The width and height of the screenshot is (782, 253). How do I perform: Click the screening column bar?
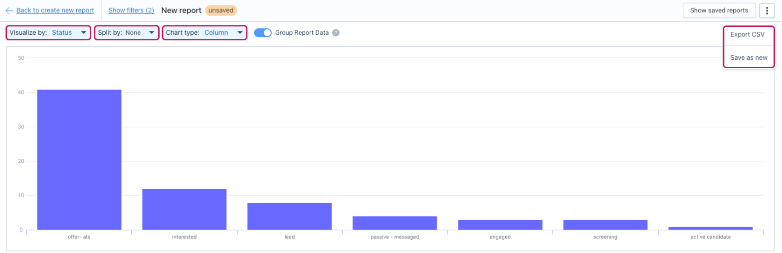click(605, 225)
